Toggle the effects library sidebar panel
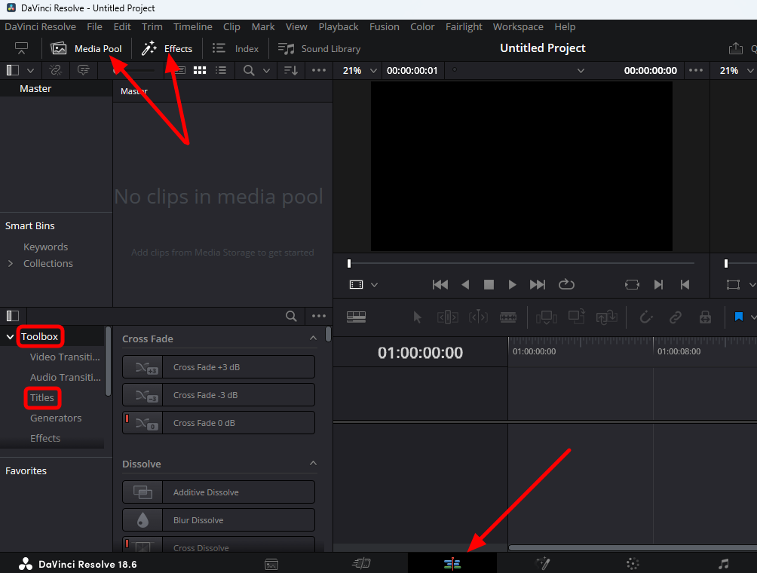Viewport: 757px width, 573px height. coord(13,316)
